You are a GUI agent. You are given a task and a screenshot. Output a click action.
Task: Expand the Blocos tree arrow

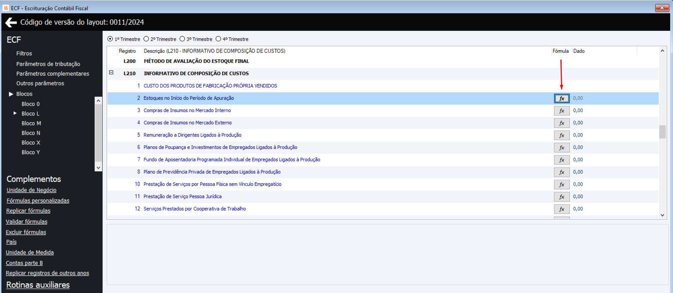(11, 94)
